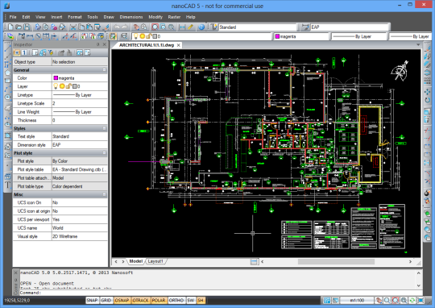Click the magenta color swatch in toolbar
435x308 pixels.
[x=277, y=36]
